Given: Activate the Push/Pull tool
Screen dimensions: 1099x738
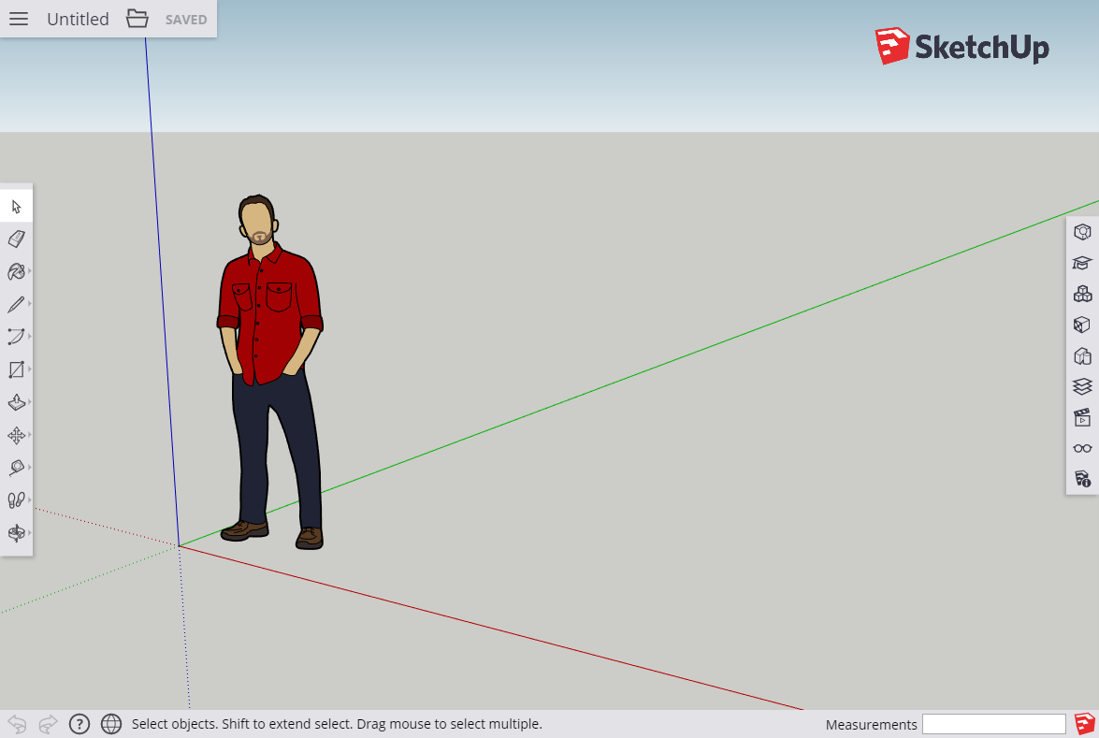Looking at the screenshot, I should (17, 402).
